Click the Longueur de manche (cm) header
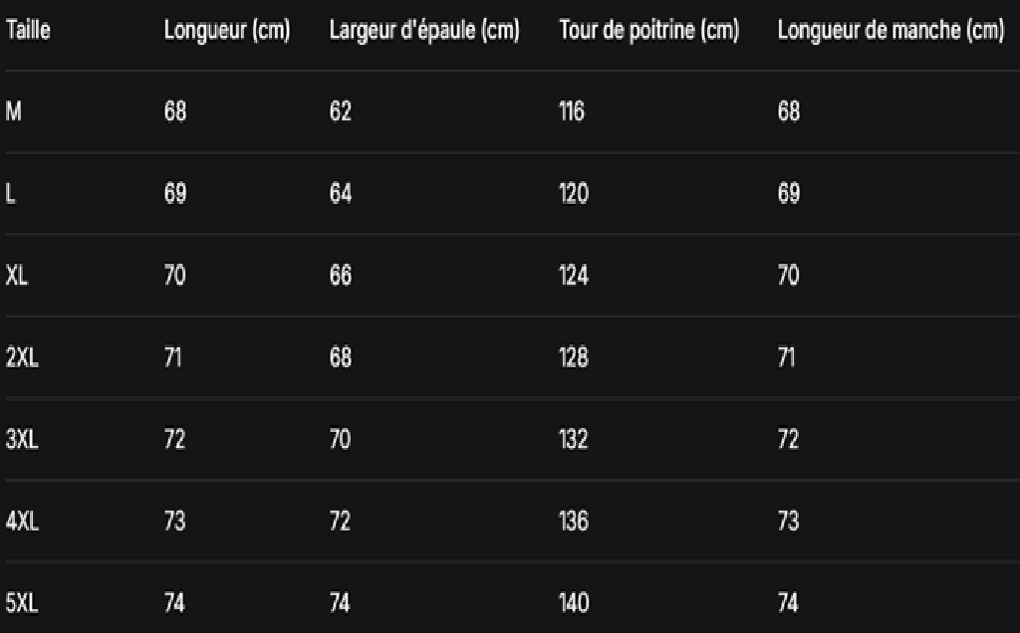This screenshot has height=633, width=1020. click(x=892, y=31)
